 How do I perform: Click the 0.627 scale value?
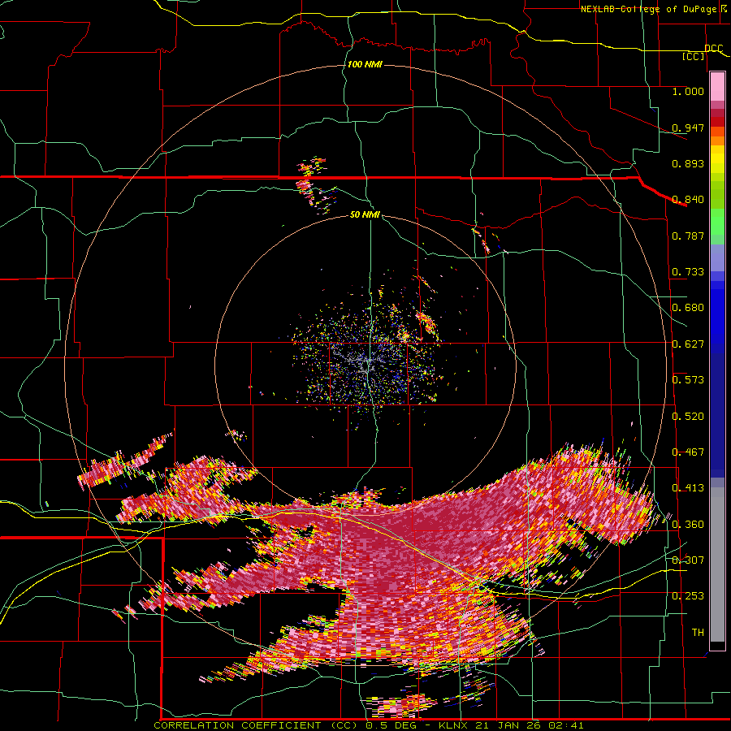click(688, 344)
